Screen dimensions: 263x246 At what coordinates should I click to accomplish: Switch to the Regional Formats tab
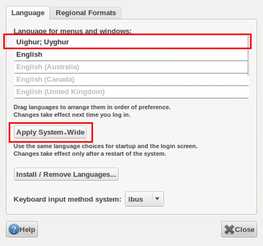(x=85, y=13)
